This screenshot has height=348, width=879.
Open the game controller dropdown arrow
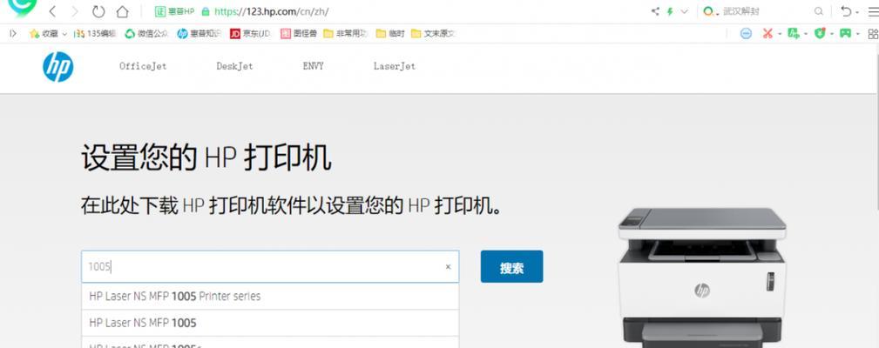coord(858,34)
